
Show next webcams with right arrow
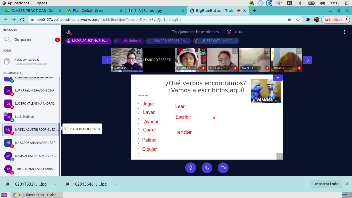coord(307,60)
